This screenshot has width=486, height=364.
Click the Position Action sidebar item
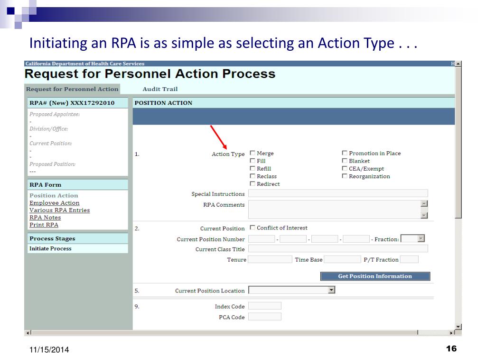click(54, 196)
